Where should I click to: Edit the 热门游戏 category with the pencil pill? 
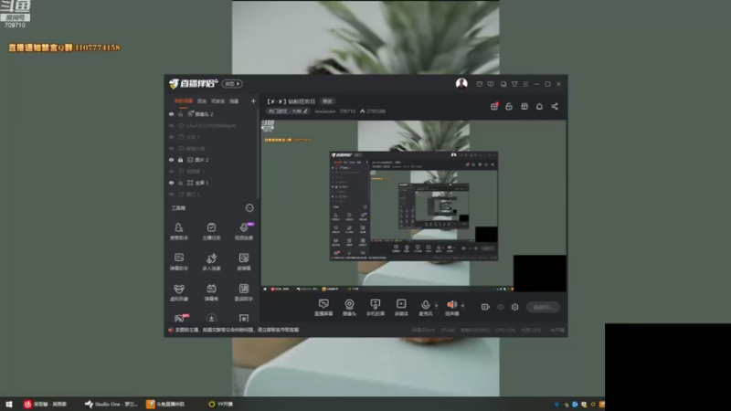click(x=288, y=111)
